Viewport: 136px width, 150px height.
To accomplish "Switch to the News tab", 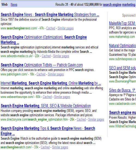I will [x=14, y=5].
